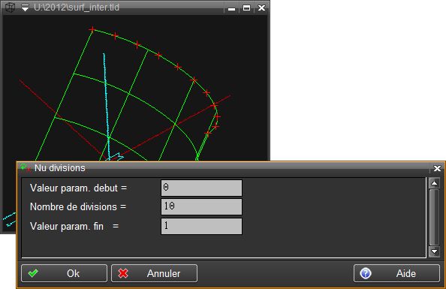Click the blue question mark icon on Aide

(x=365, y=273)
